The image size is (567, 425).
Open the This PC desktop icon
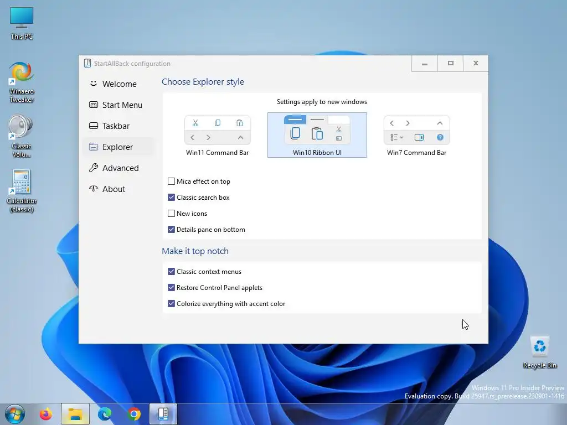click(x=22, y=23)
